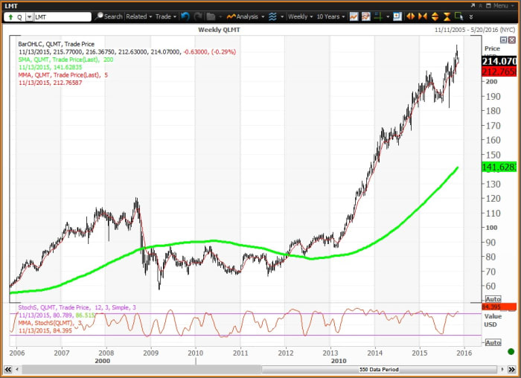Click the Search magnifier button
The height and width of the screenshot is (378, 521).
coord(109,16)
